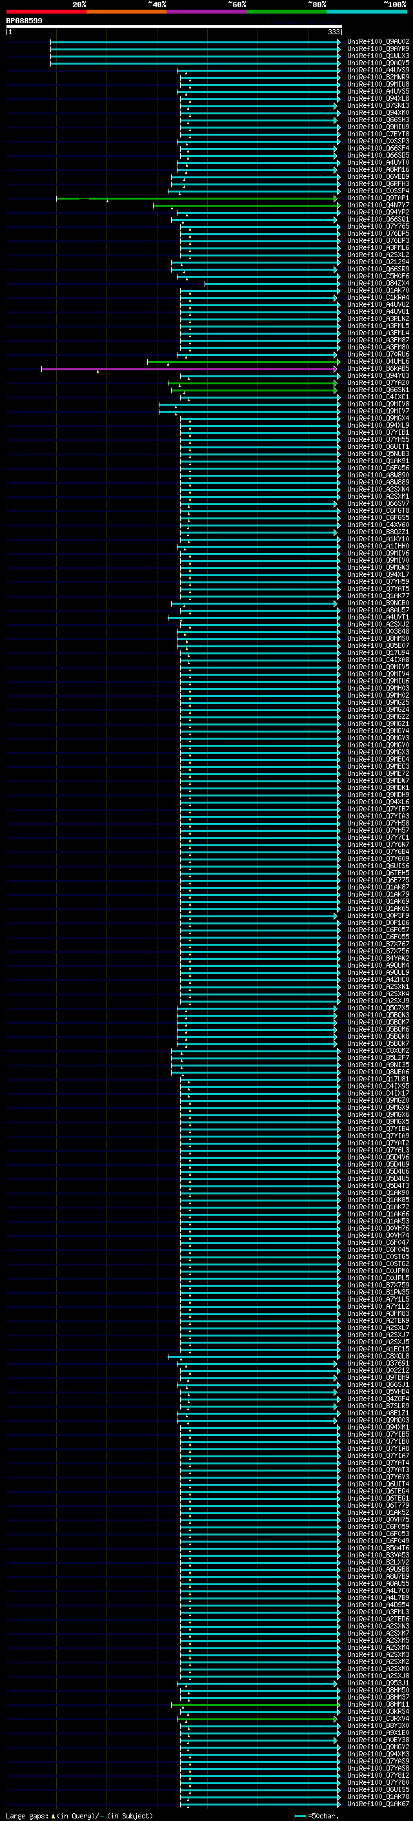Select the green UniRef100_Q4N7Y7 alignment bar
Screen dimensions: 413x1821
(246, 205)
